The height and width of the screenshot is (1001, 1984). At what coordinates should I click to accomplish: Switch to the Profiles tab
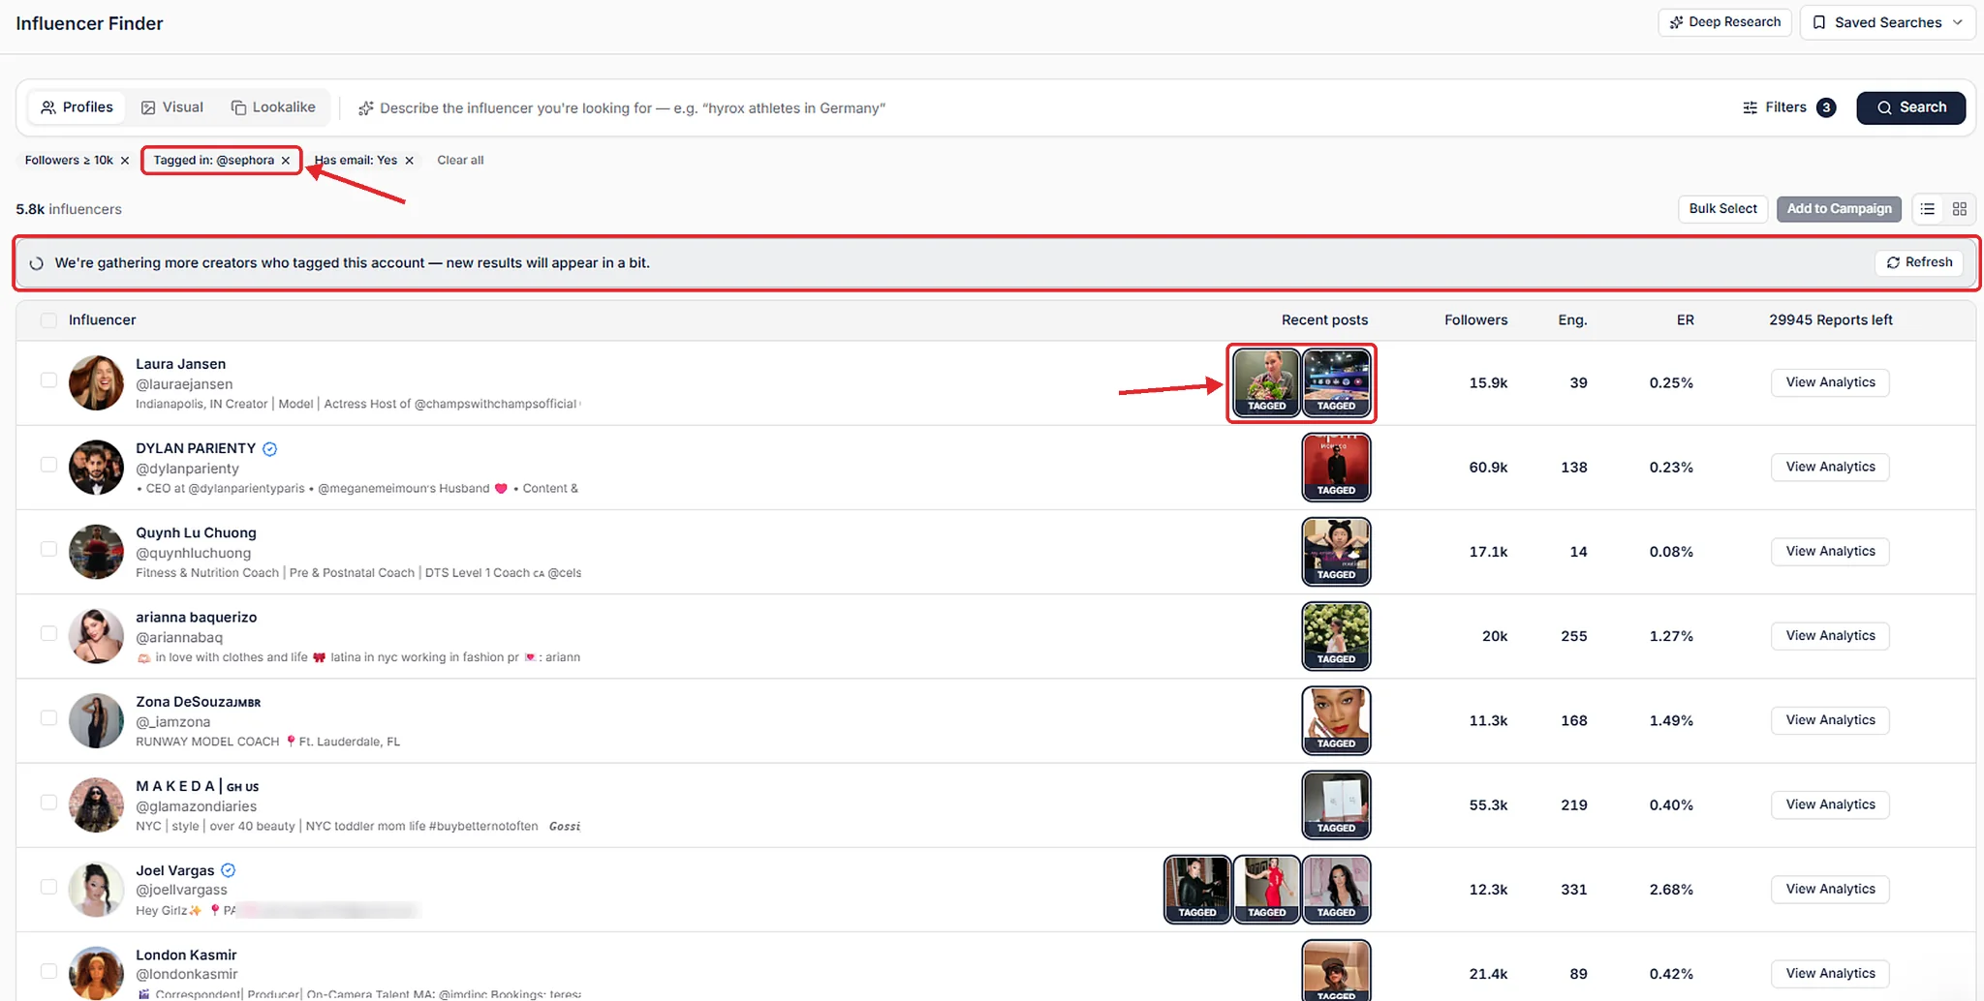click(x=77, y=107)
